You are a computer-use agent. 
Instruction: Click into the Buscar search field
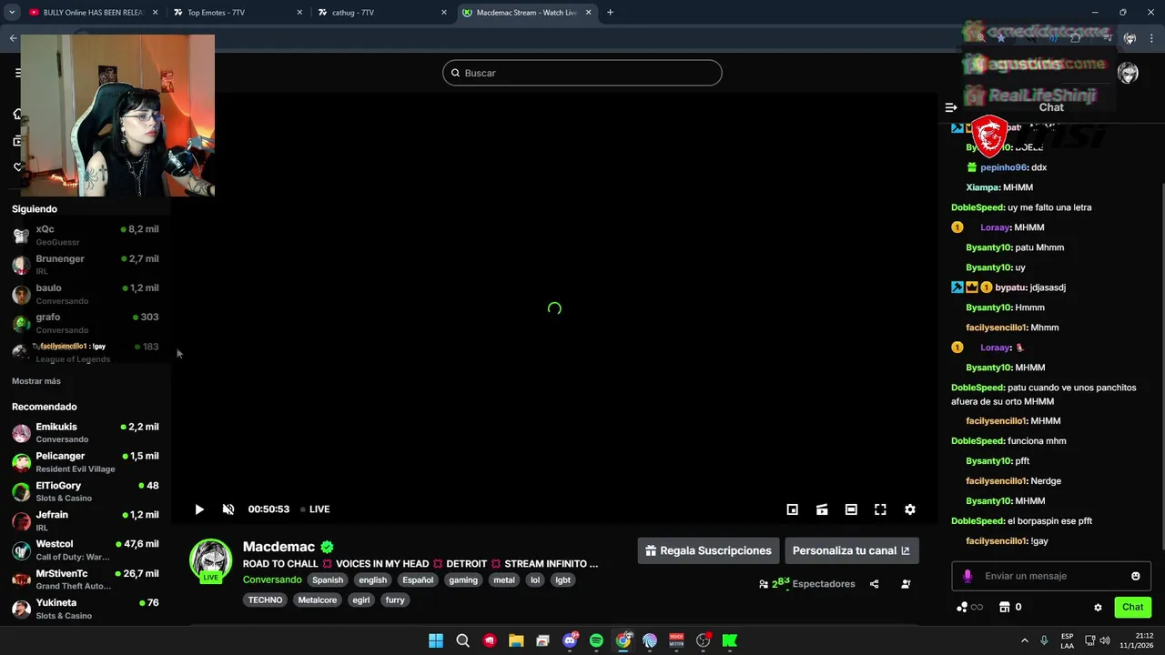[x=582, y=73]
